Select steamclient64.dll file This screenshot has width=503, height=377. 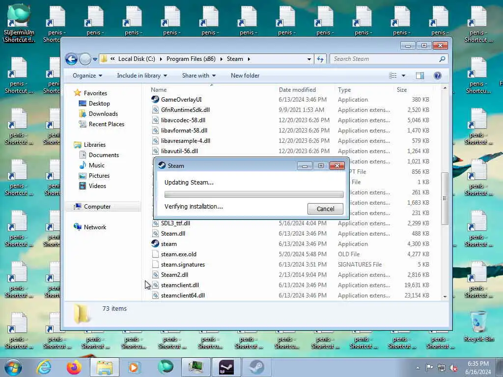point(183,295)
